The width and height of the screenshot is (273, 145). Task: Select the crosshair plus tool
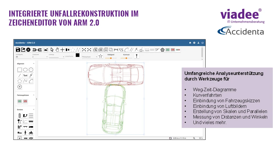click(62, 50)
